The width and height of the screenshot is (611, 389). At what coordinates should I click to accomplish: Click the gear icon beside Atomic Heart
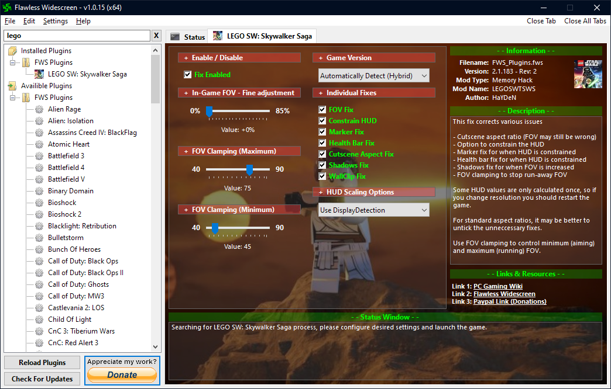(x=39, y=144)
